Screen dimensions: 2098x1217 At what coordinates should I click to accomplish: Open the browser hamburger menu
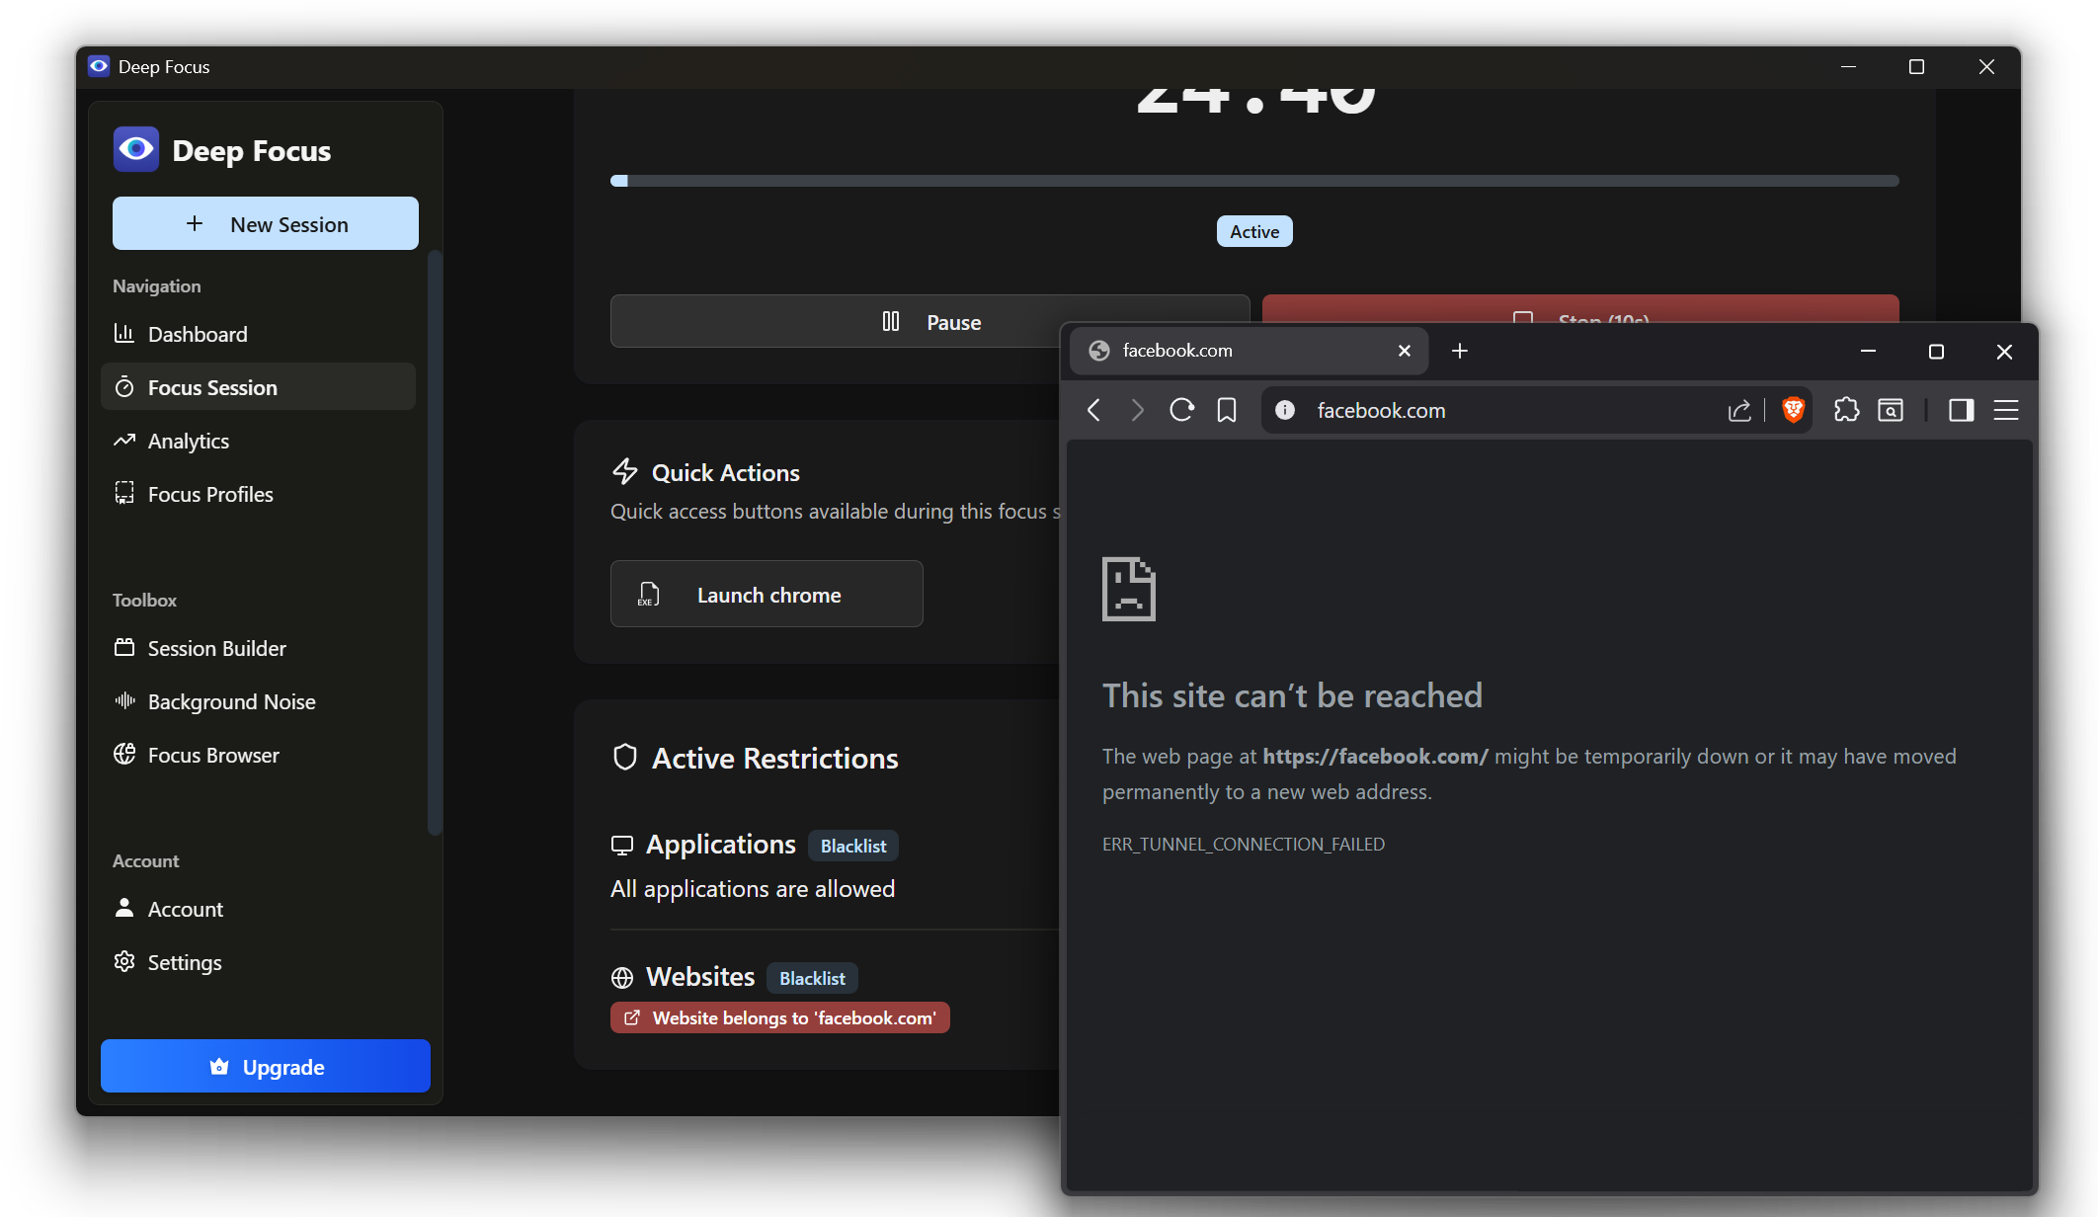click(x=2006, y=410)
